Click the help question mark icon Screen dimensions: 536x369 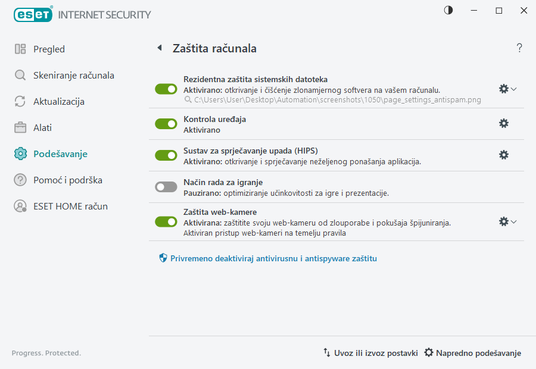point(519,48)
